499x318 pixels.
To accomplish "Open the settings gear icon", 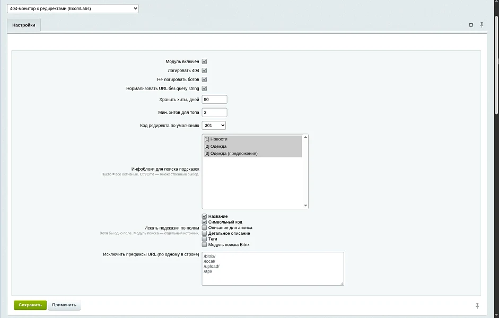I will [471, 25].
